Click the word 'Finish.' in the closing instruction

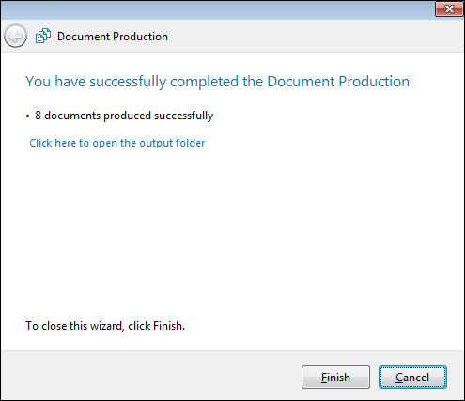click(x=169, y=326)
